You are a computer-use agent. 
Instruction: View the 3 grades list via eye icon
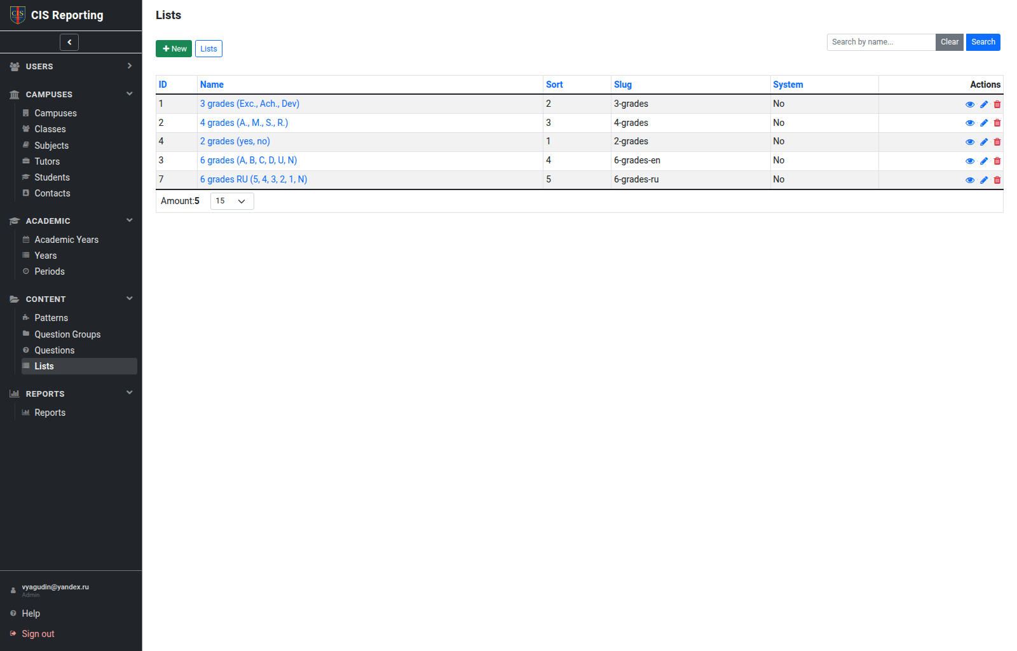point(970,104)
